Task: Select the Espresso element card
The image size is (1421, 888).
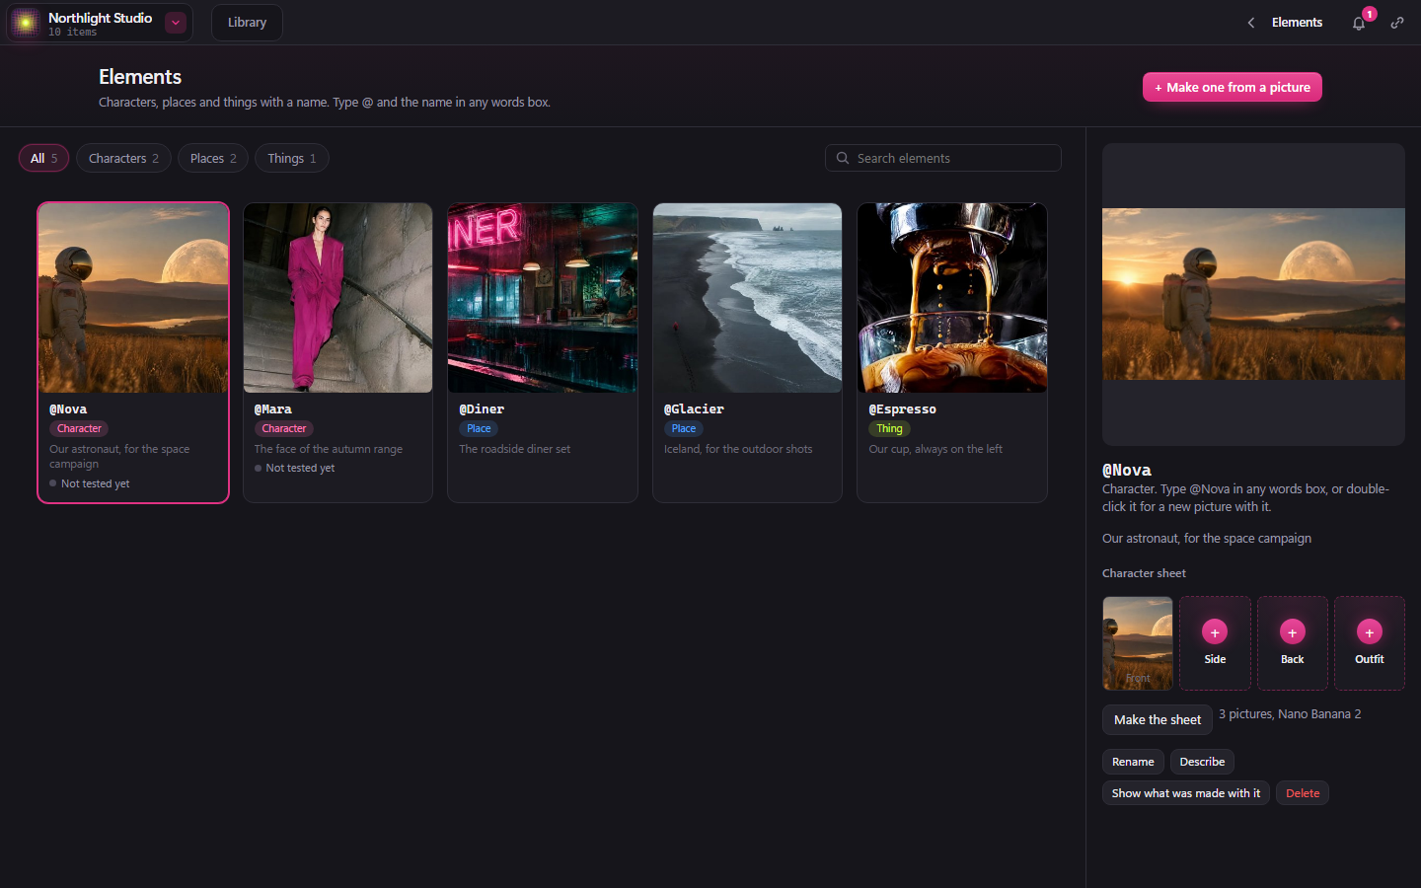Action: click(x=952, y=353)
